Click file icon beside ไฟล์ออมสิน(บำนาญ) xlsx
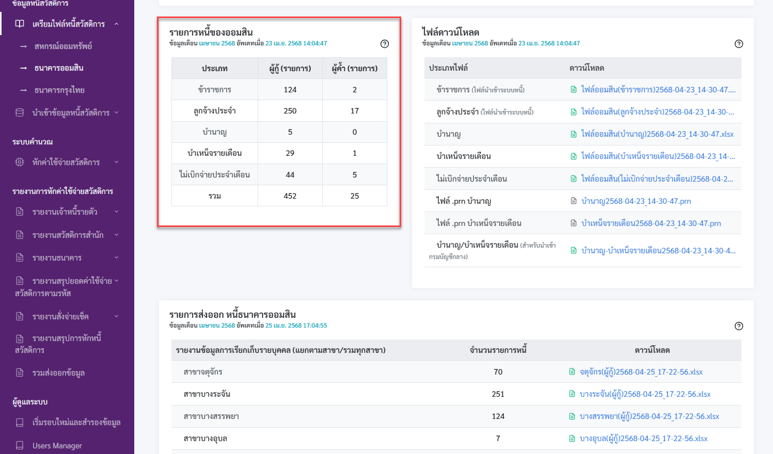Image resolution: width=773 pixels, height=454 pixels. pyautogui.click(x=574, y=134)
